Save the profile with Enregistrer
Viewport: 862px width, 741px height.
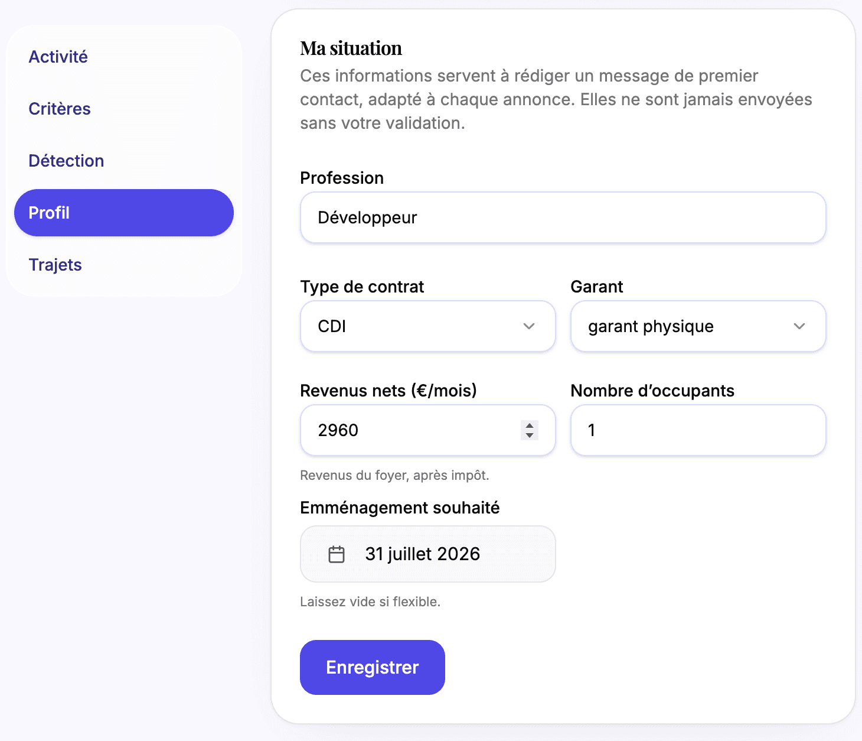(x=373, y=667)
